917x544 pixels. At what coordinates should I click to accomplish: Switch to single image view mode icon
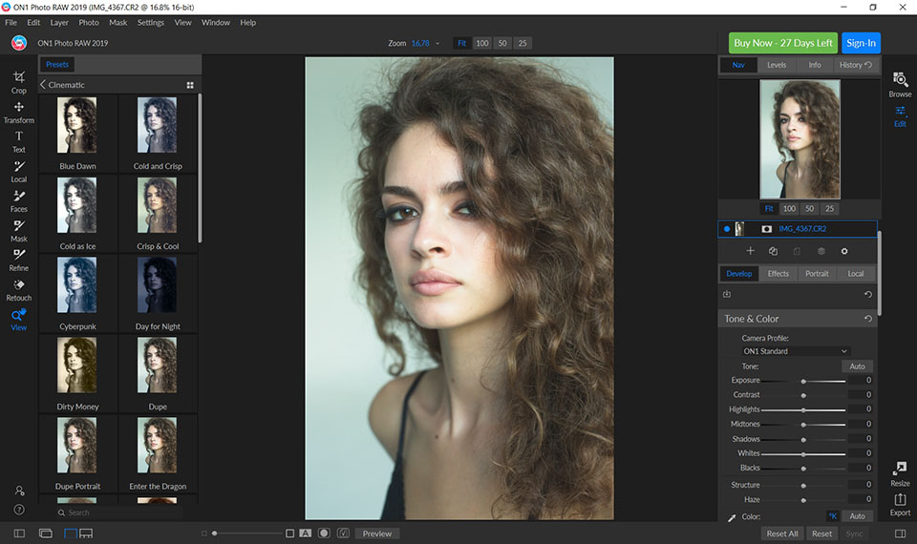[71, 534]
